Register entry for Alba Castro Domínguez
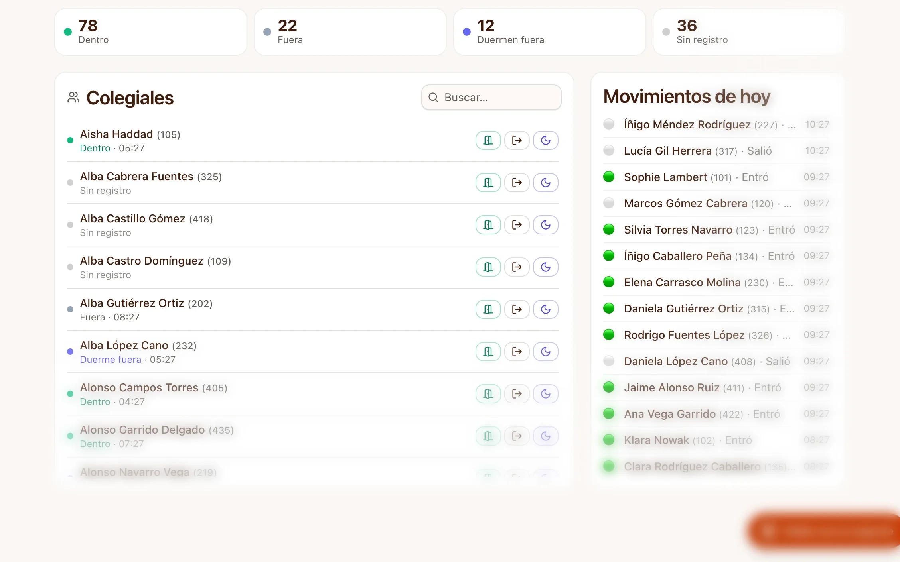This screenshot has width=900, height=562. pos(488,267)
